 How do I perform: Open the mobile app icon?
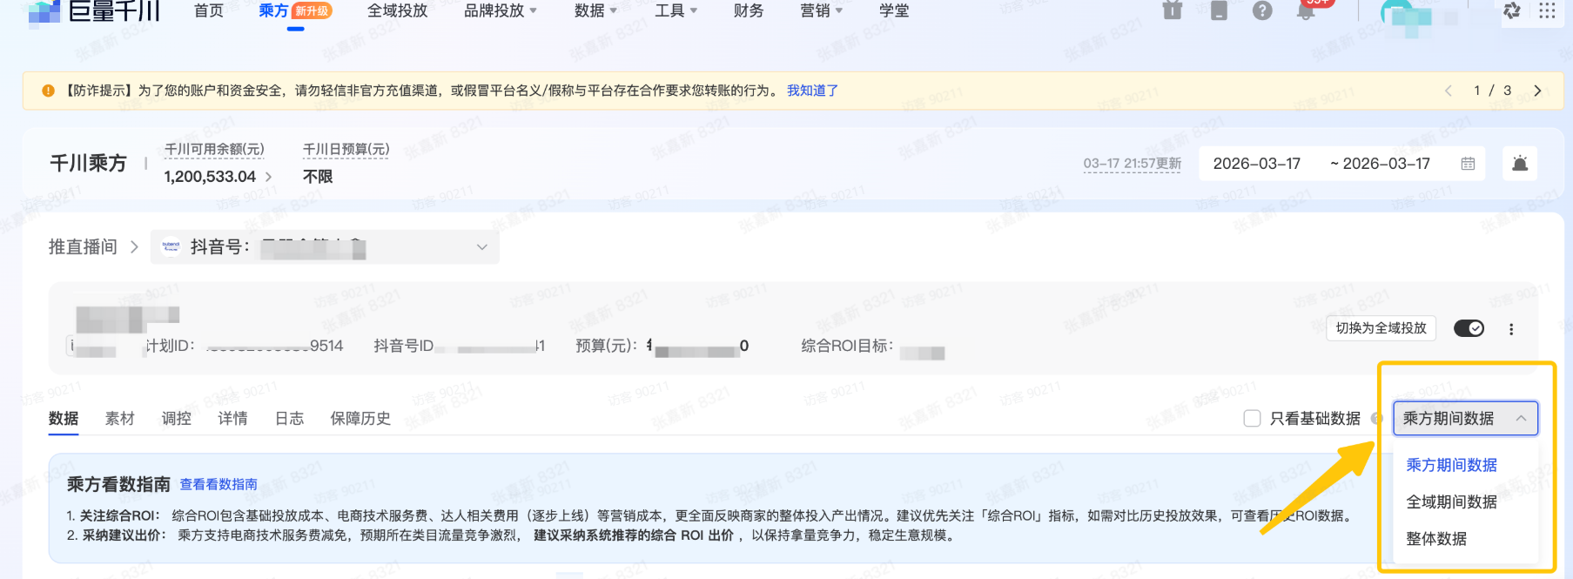pyautogui.click(x=1219, y=10)
